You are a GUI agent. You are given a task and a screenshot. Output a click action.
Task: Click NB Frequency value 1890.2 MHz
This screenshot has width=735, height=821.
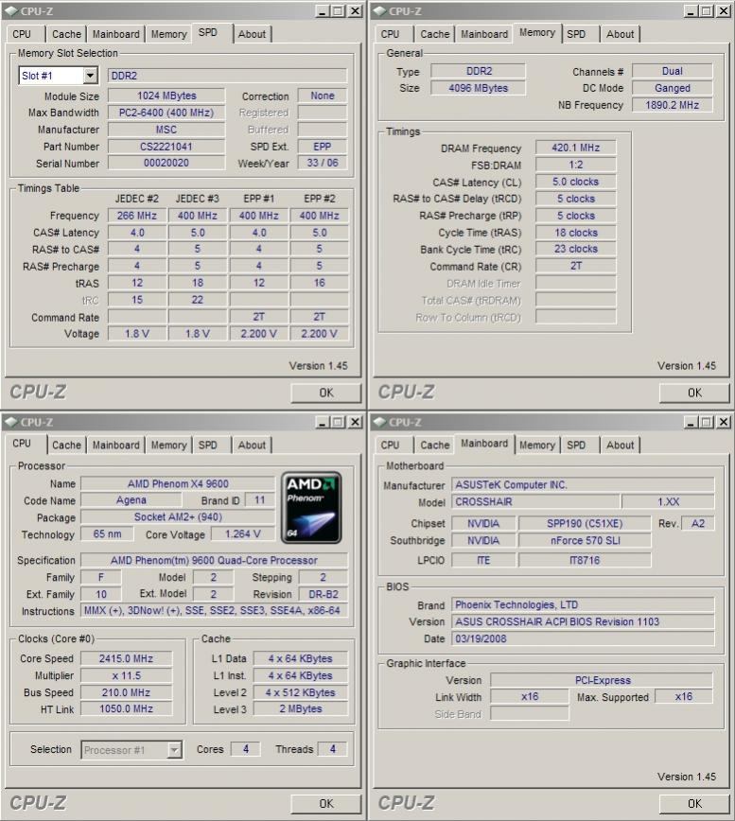673,105
